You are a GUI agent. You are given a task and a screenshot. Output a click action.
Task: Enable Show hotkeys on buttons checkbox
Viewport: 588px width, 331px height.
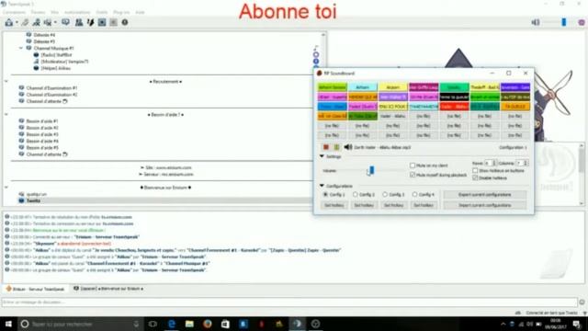point(475,170)
